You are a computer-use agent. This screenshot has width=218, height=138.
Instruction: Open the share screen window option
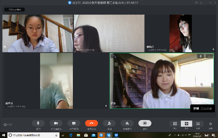tap(73, 123)
